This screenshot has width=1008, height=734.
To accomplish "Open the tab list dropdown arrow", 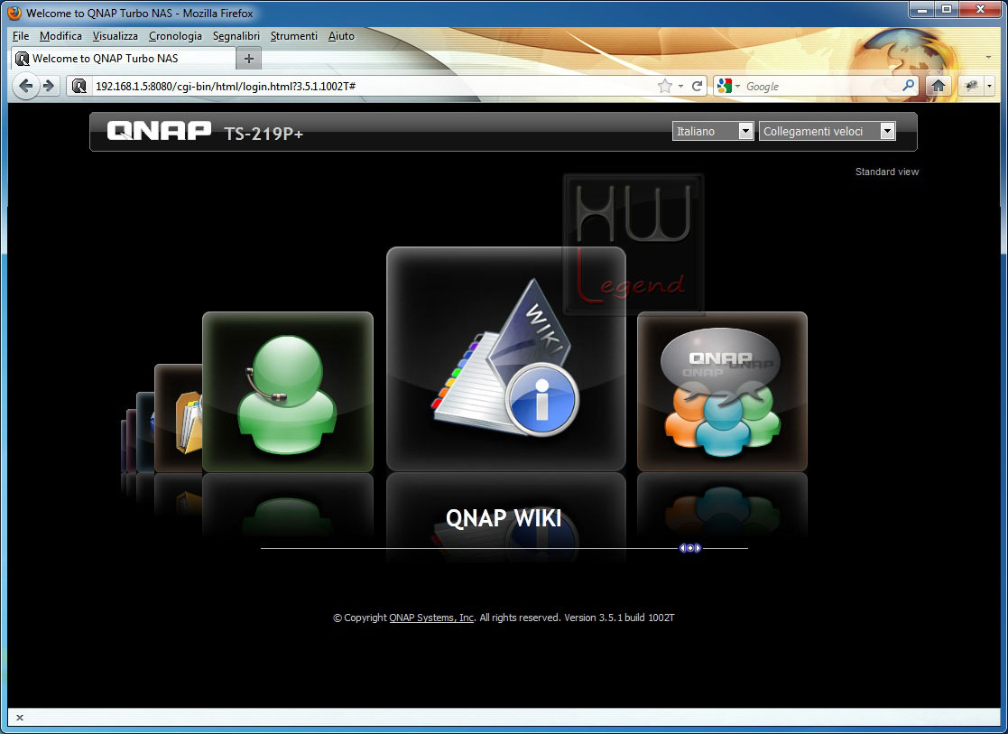I will pos(988,57).
